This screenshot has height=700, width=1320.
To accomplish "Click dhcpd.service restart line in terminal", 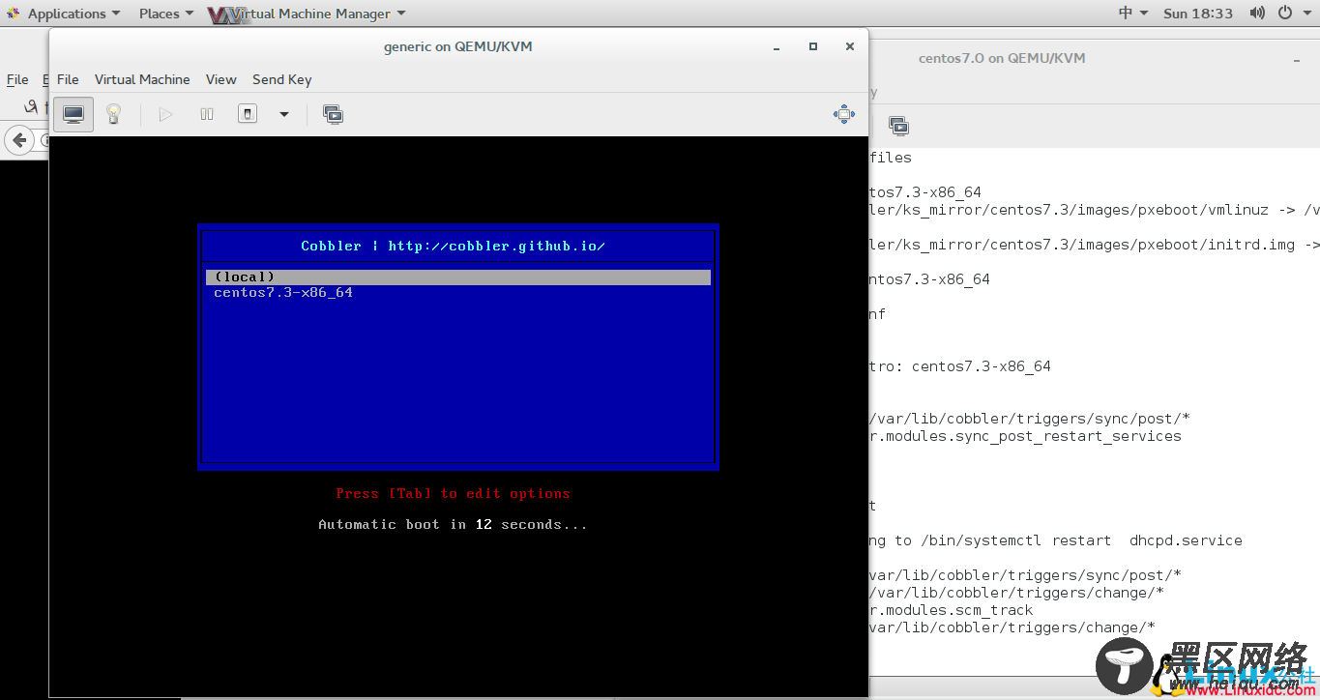I will click(1056, 540).
